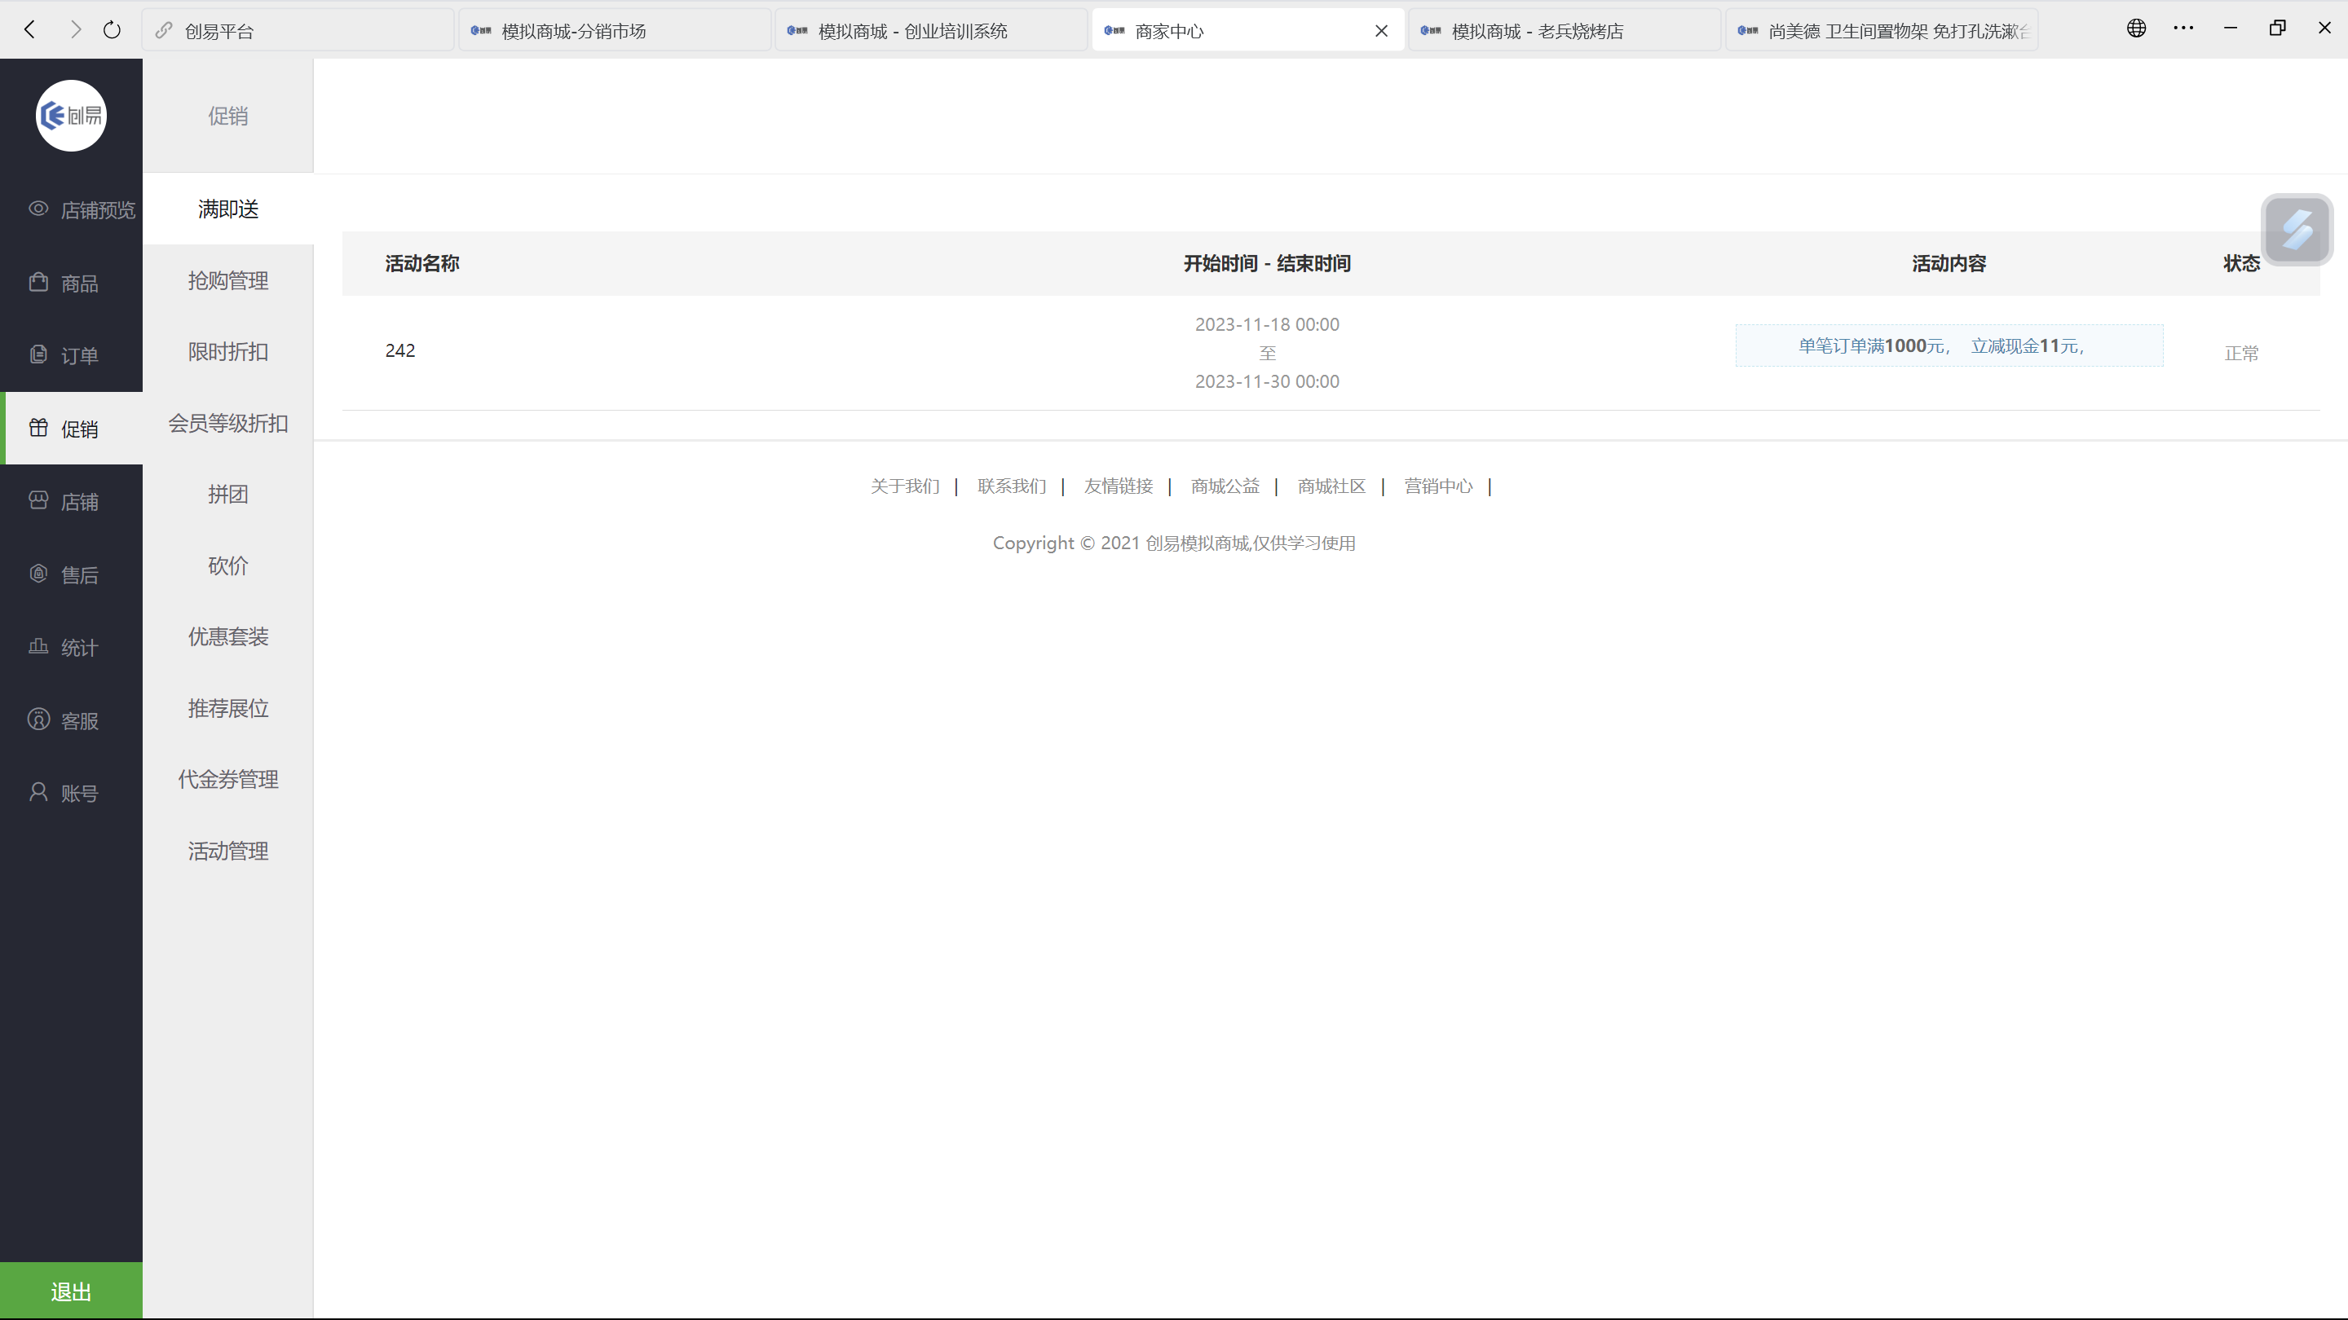The height and width of the screenshot is (1320, 2348).
Task: Click the floating blue assistant icon
Action: 2296,230
